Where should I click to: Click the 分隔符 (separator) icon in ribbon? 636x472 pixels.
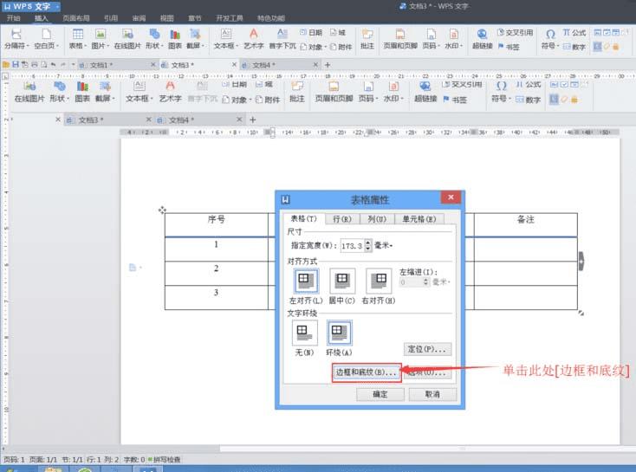(15, 34)
